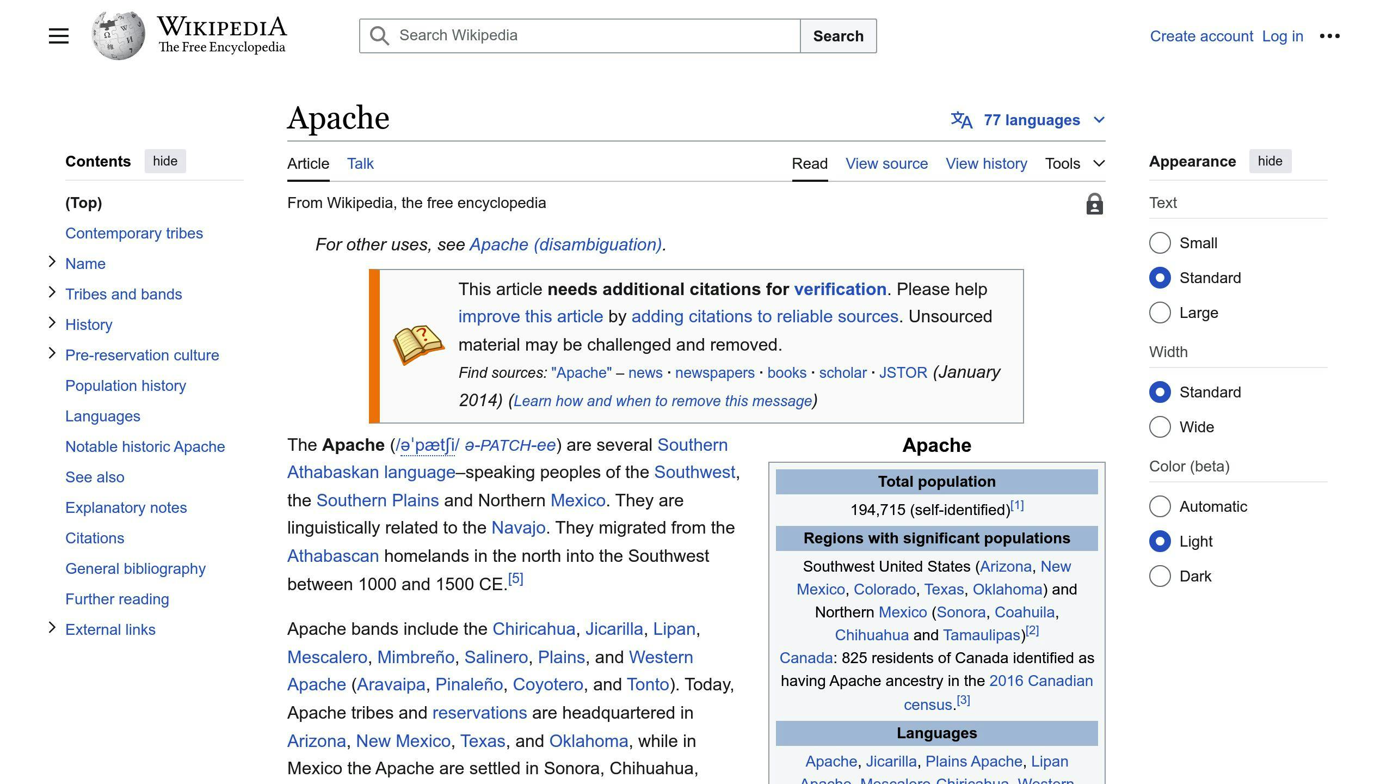Click the IPA pronunciation link
Screen dimensions: 1393x784
pyautogui.click(x=428, y=445)
